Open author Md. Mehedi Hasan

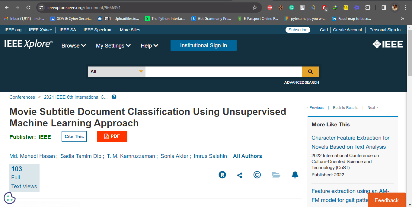coord(32,156)
